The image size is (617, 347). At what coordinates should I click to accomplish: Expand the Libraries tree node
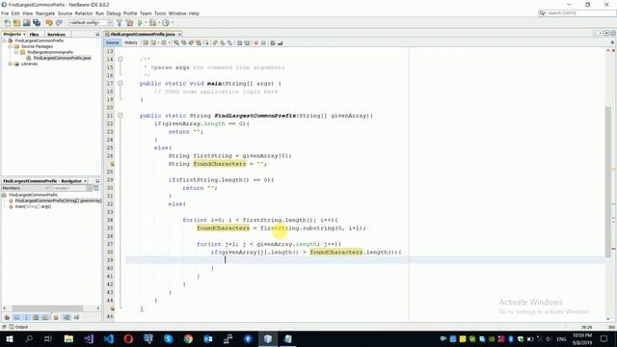point(11,64)
